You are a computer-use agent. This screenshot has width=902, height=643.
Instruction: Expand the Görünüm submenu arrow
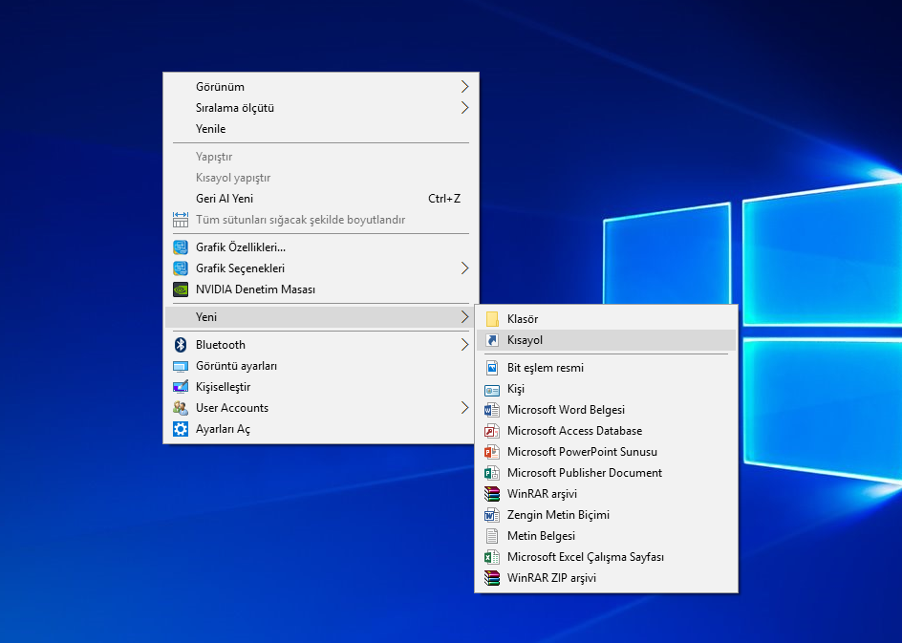click(x=464, y=87)
